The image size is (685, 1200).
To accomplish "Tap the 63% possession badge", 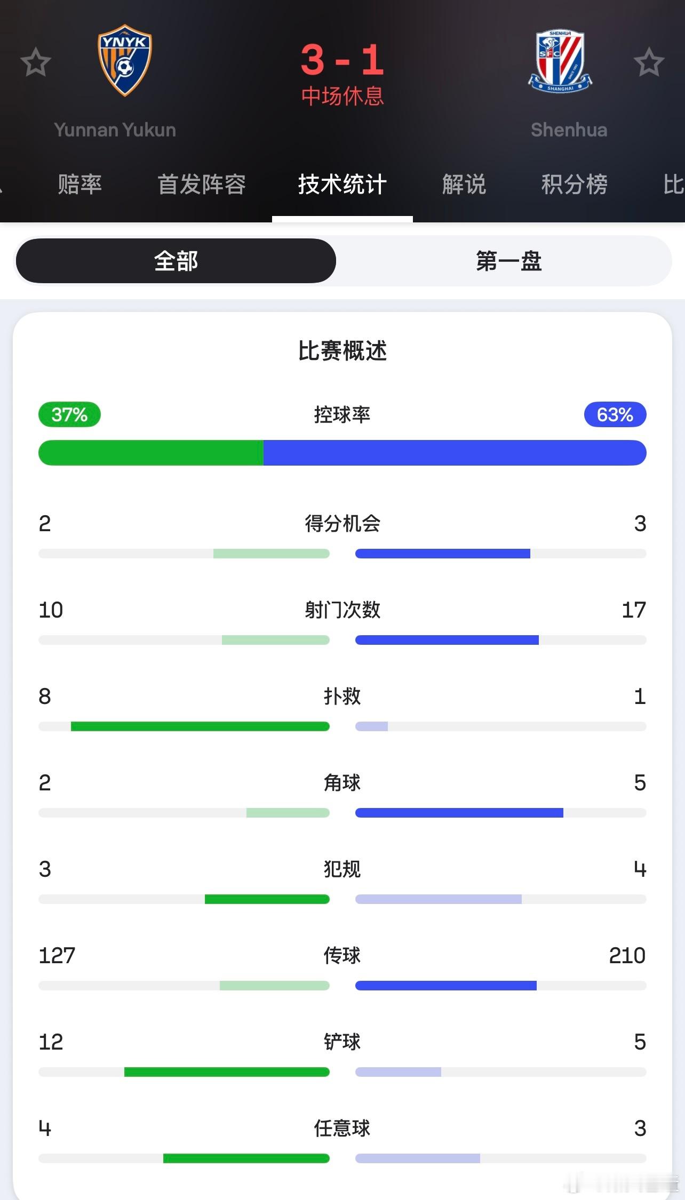I will 615,414.
